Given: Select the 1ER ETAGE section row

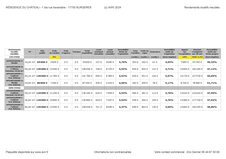Looking at the screenshot, I should coord(14,57).
